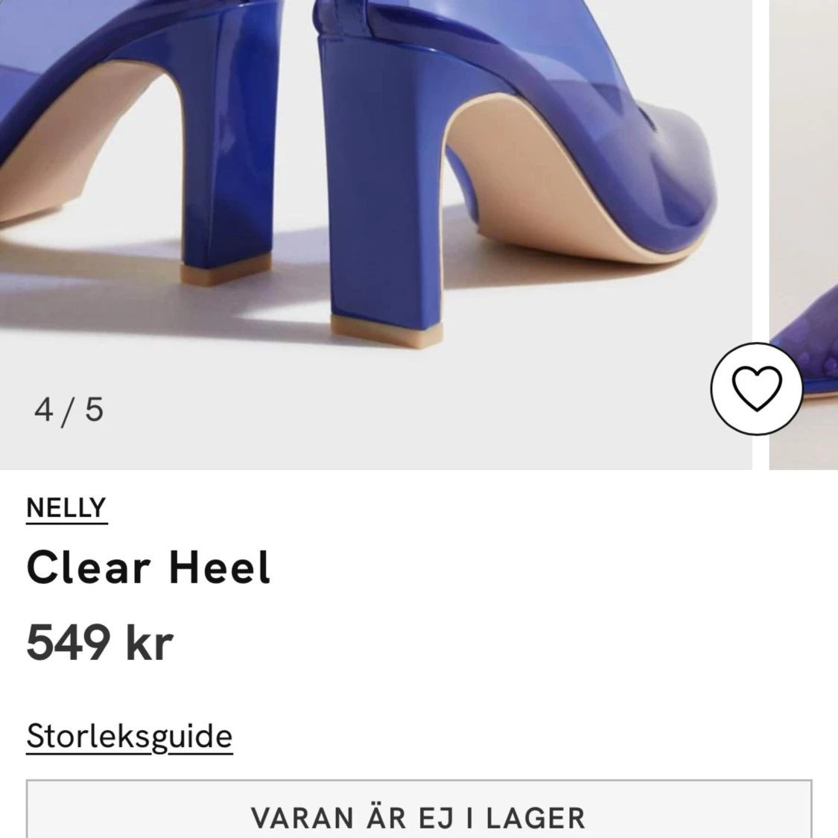The height and width of the screenshot is (838, 838).
Task: Show the next product image at right edge
Action: click(804, 235)
